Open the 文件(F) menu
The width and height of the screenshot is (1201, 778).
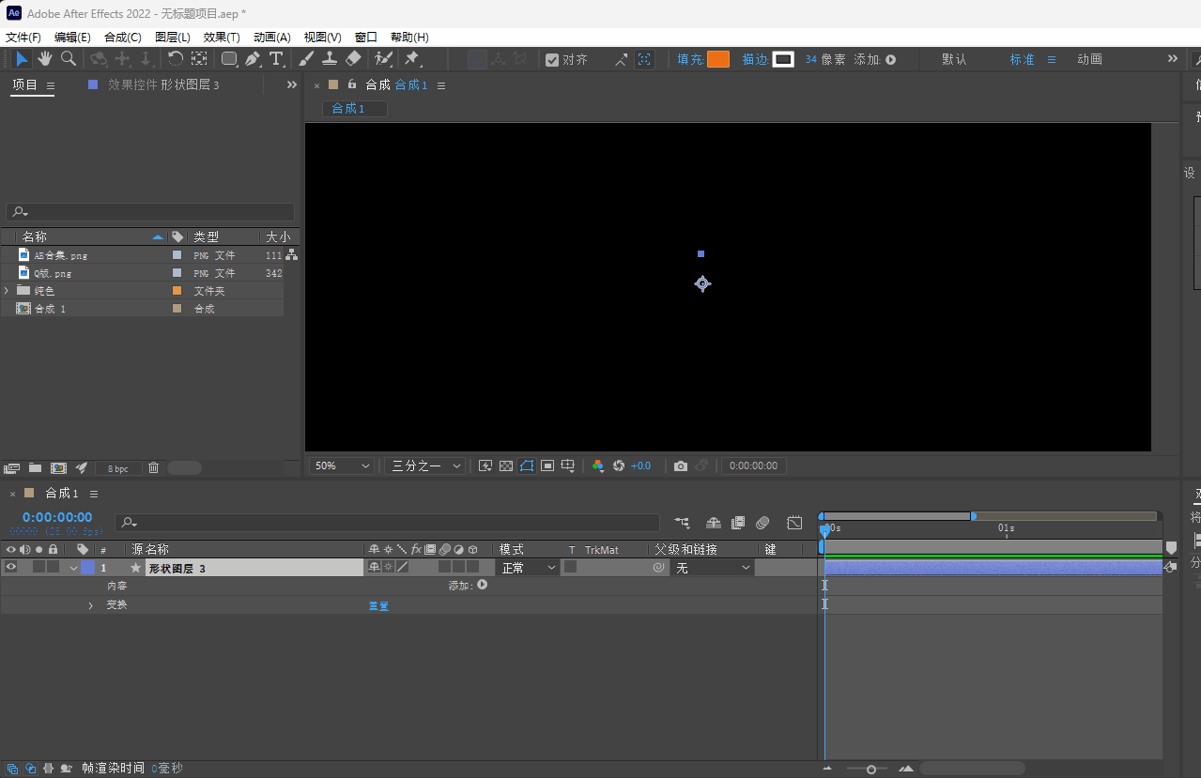pos(23,38)
